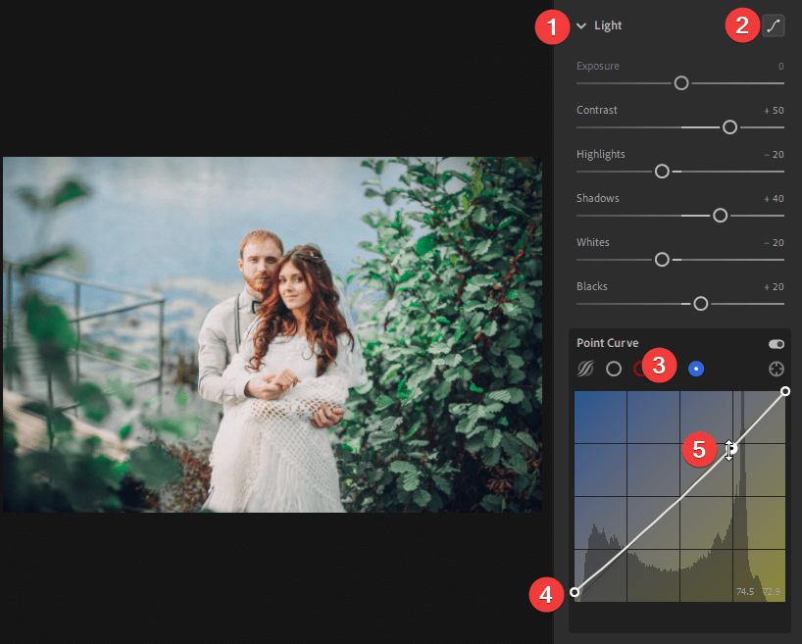Select the red channel curve circle
The image size is (802, 644).
(x=640, y=369)
